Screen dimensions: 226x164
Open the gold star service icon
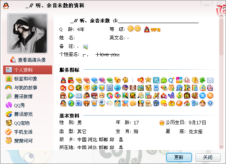pyautogui.click(x=148, y=80)
